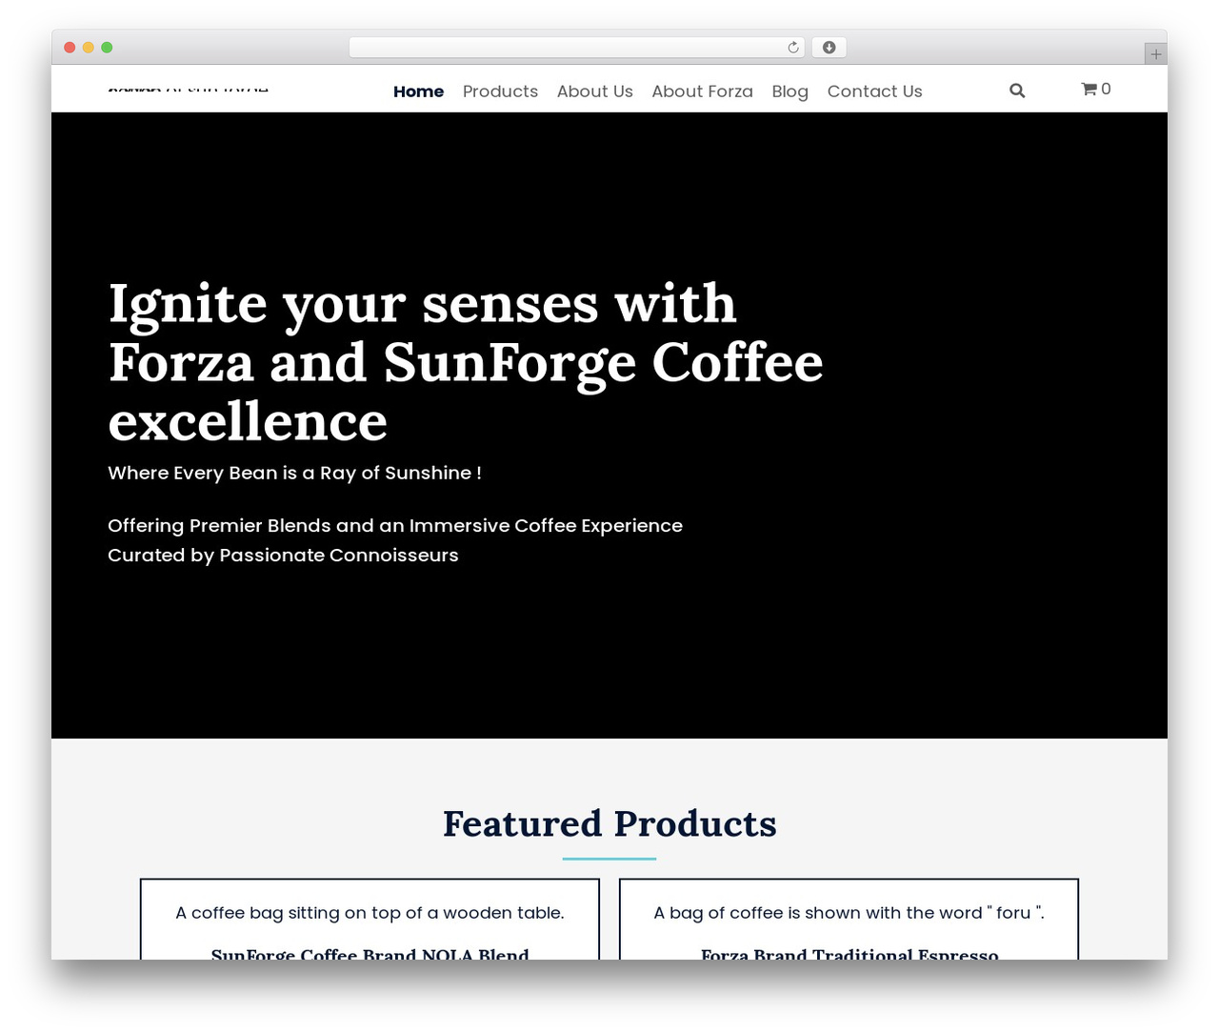1219x1033 pixels.
Task: Click the "A bag of coffee is shown" image caption
Action: [849, 913]
